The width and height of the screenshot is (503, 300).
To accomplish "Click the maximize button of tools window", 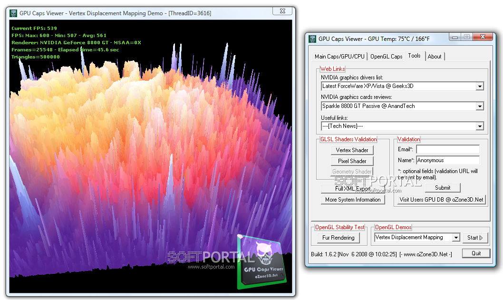I will [467, 37].
